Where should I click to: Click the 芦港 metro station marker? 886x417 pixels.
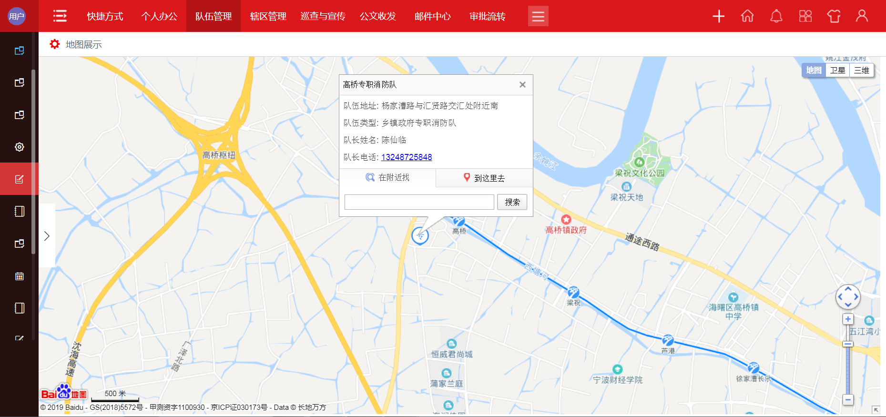668,340
